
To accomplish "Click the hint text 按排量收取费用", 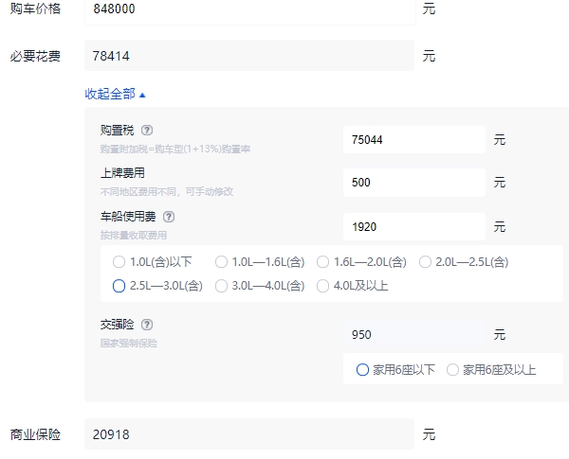I will tap(134, 235).
